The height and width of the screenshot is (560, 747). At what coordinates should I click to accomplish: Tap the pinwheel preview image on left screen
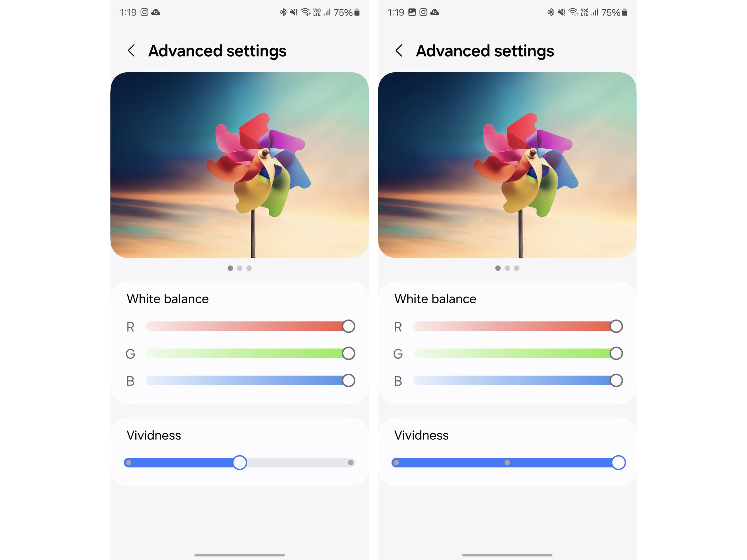(240, 165)
